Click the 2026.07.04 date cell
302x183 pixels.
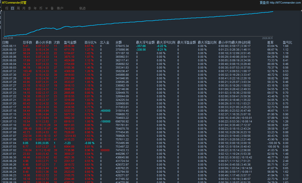tap(9, 143)
